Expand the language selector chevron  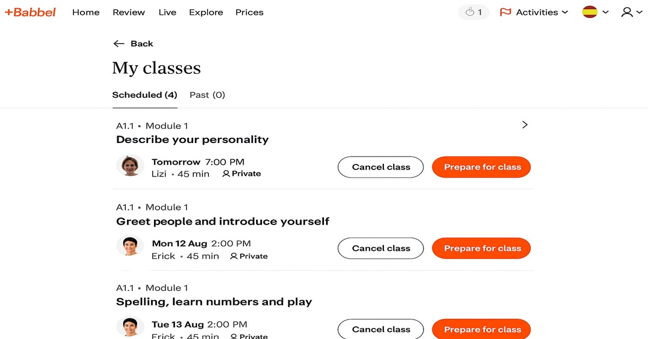pos(605,12)
